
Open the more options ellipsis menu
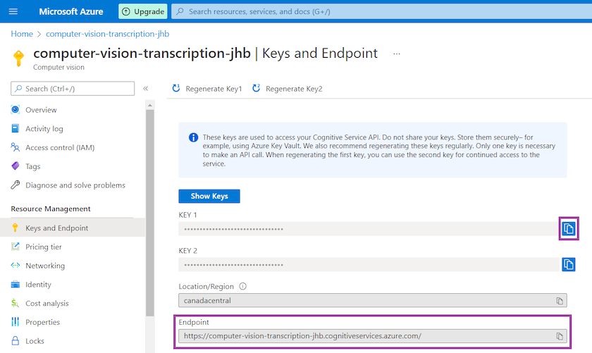[x=397, y=54]
